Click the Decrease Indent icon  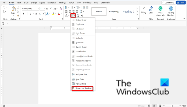(84, 7)
